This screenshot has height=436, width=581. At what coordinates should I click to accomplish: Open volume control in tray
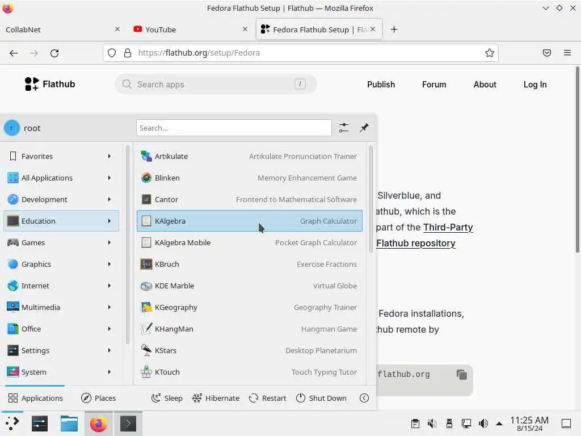click(x=483, y=424)
